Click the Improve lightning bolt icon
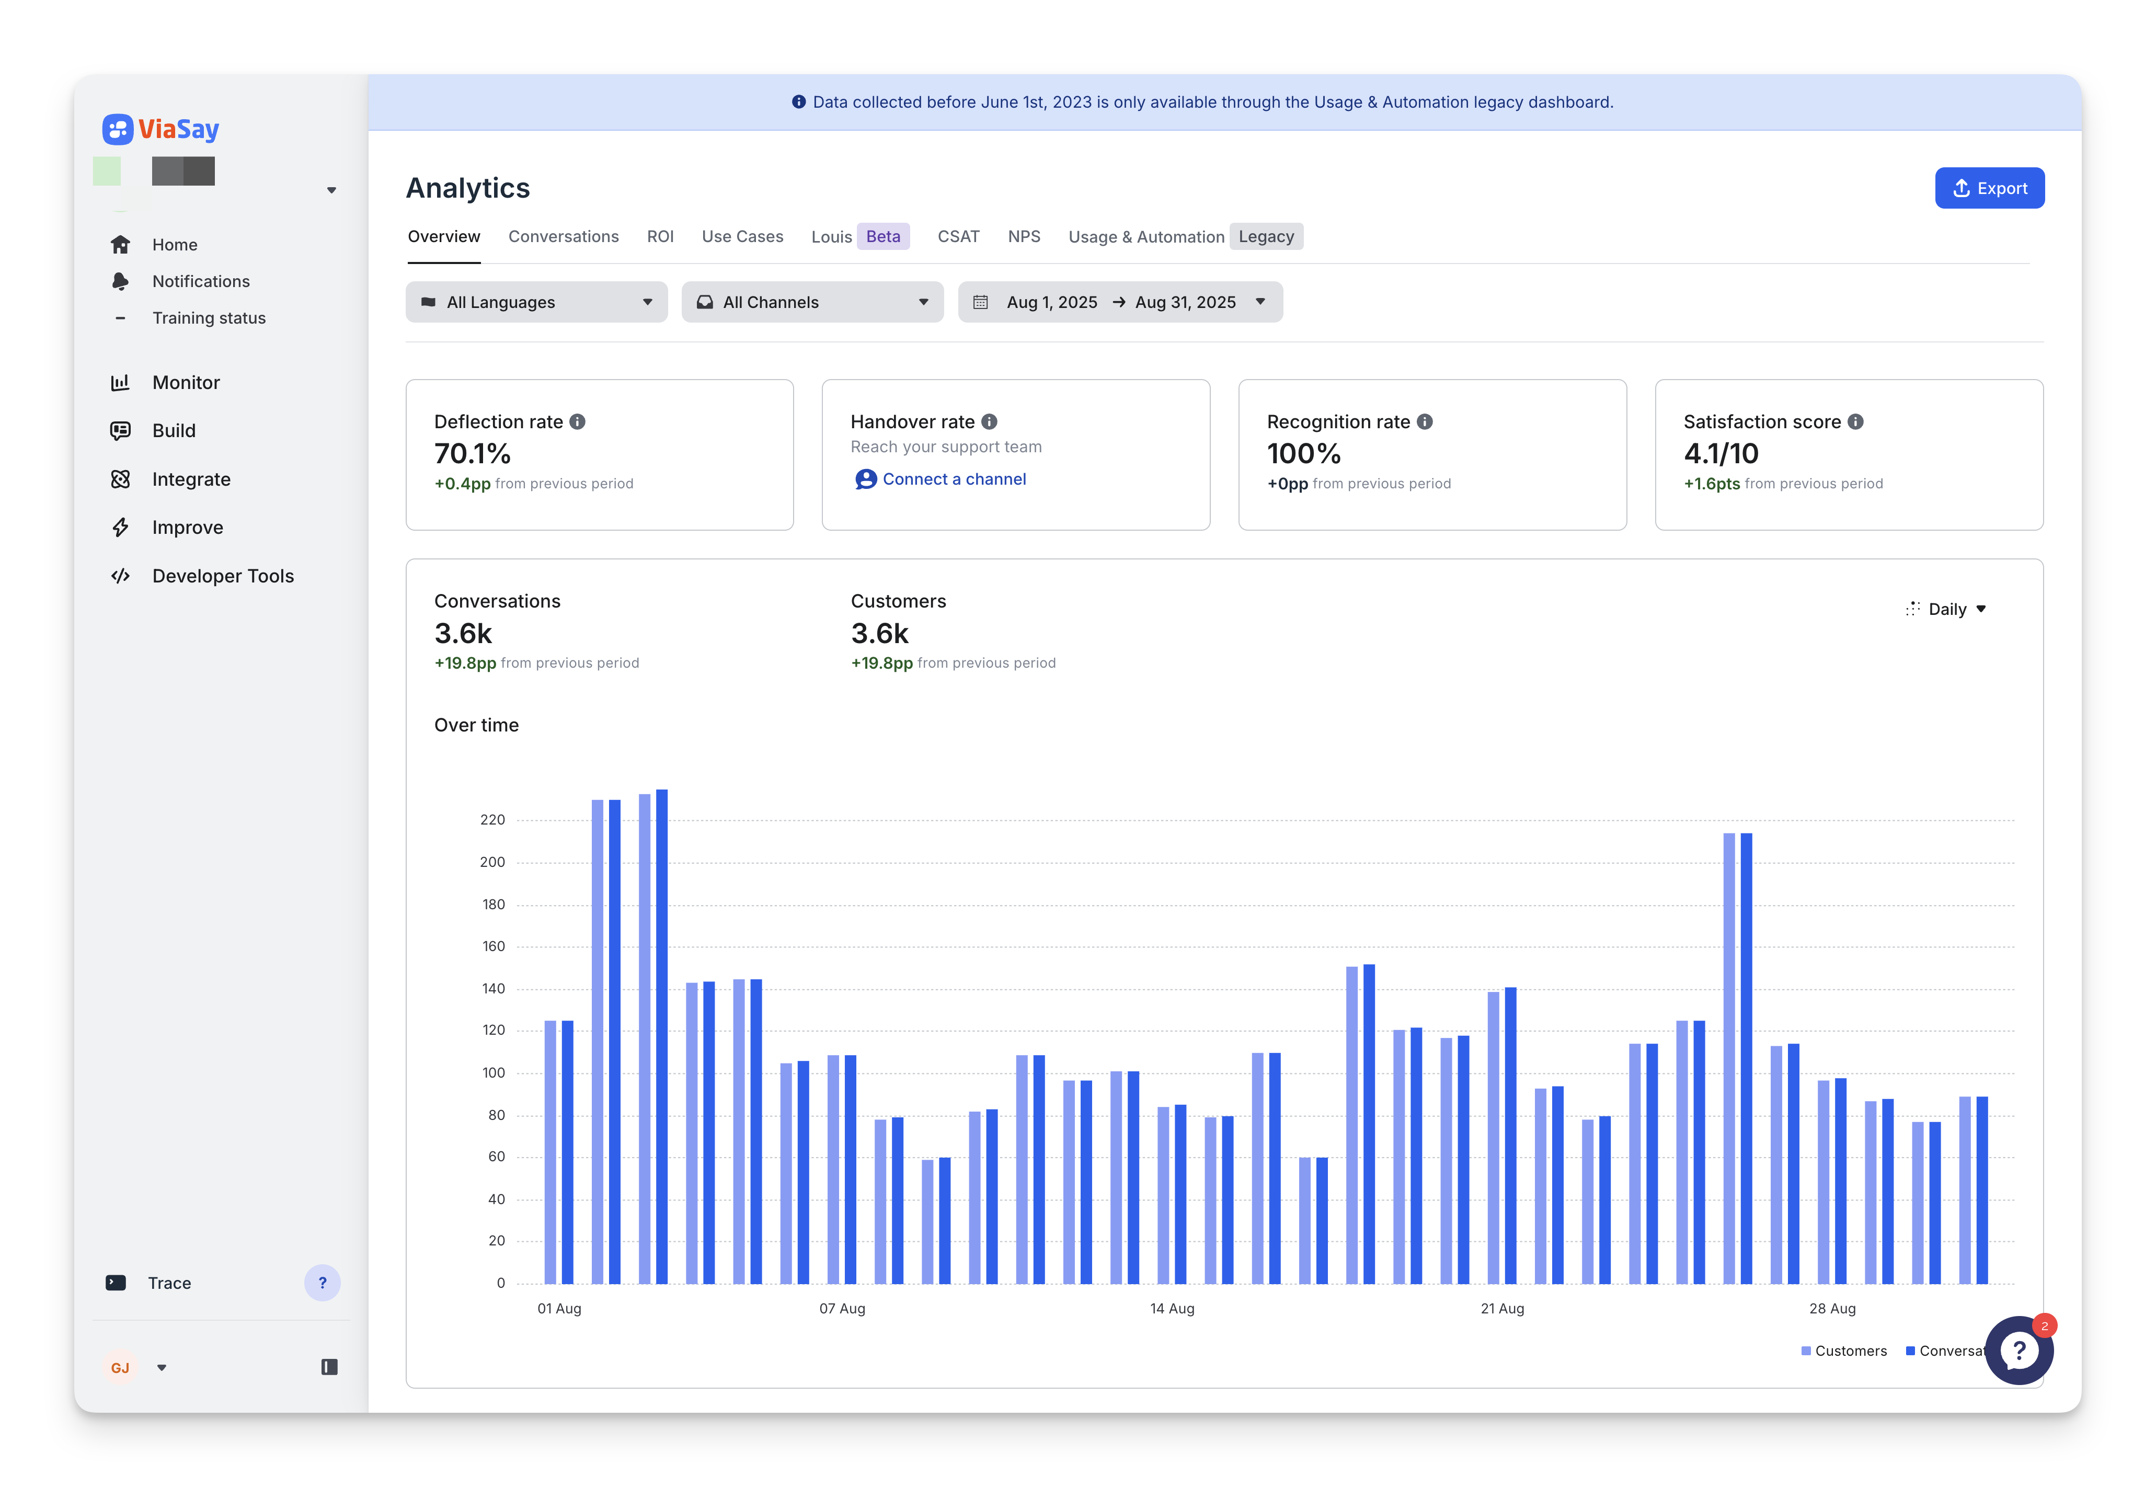2156x1487 pixels. click(120, 528)
